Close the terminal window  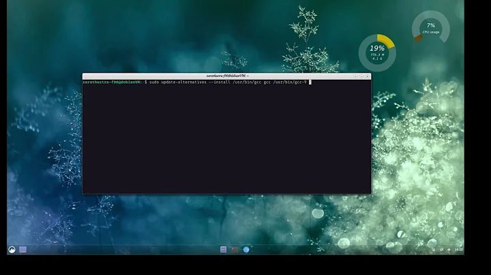coord(368,76)
